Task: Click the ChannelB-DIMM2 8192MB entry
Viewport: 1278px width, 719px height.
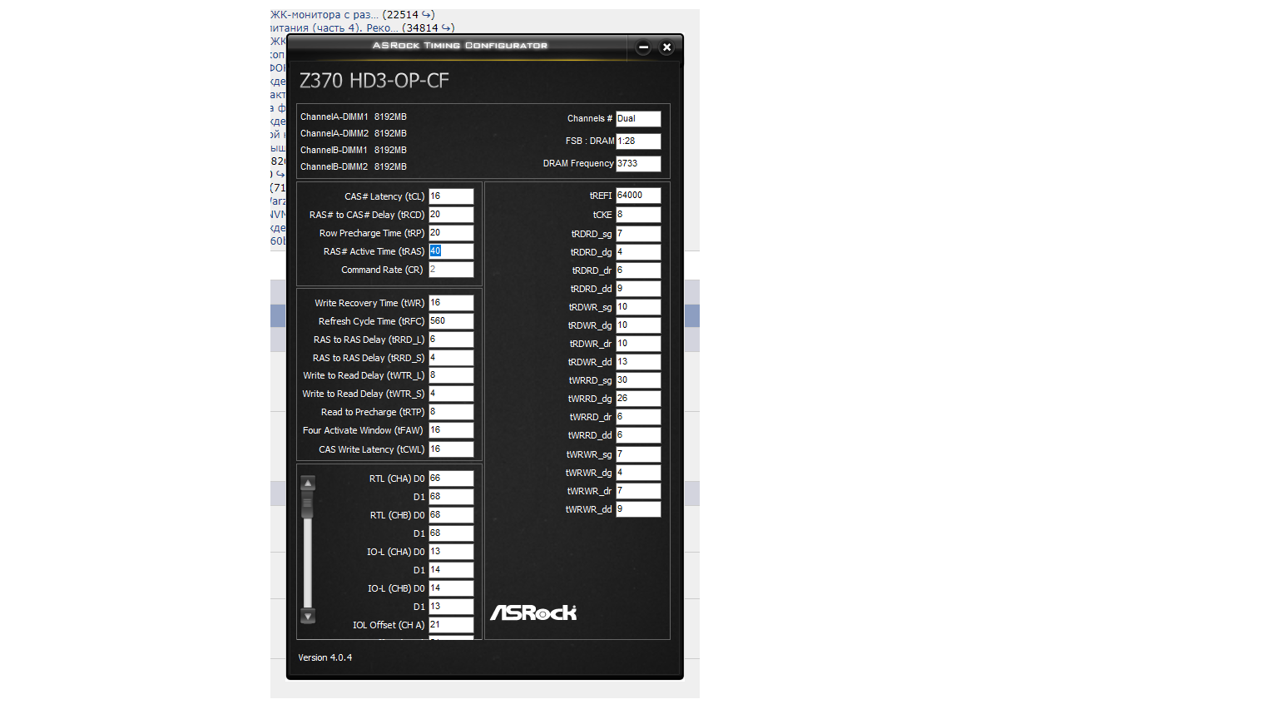Action: click(354, 167)
